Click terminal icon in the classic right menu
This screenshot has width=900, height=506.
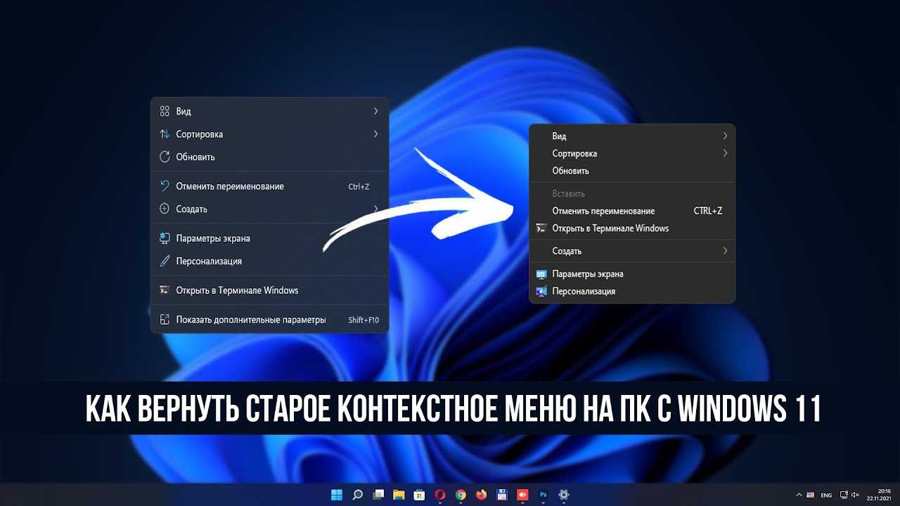pos(541,228)
